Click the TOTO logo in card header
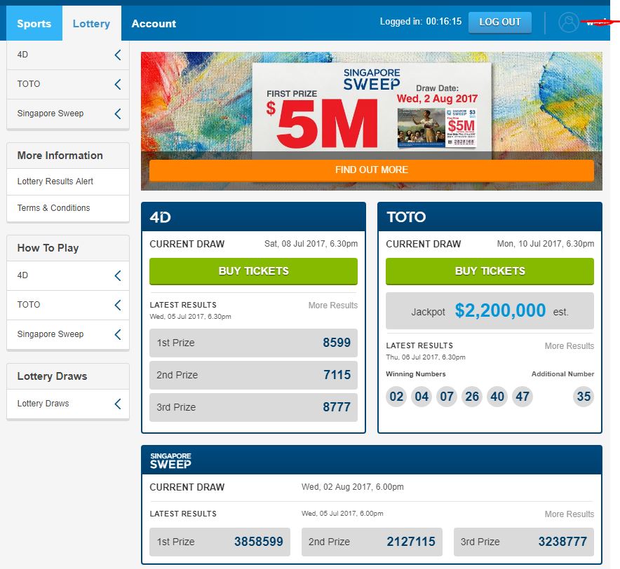620x569 pixels. click(x=406, y=217)
